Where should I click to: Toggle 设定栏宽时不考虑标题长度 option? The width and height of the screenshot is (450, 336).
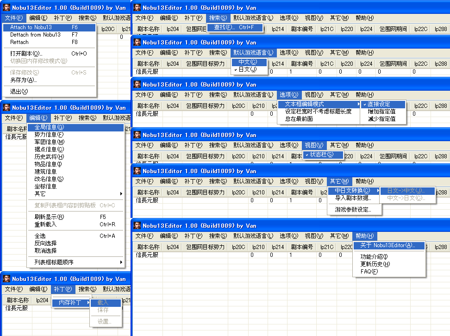pyautogui.click(x=319, y=112)
